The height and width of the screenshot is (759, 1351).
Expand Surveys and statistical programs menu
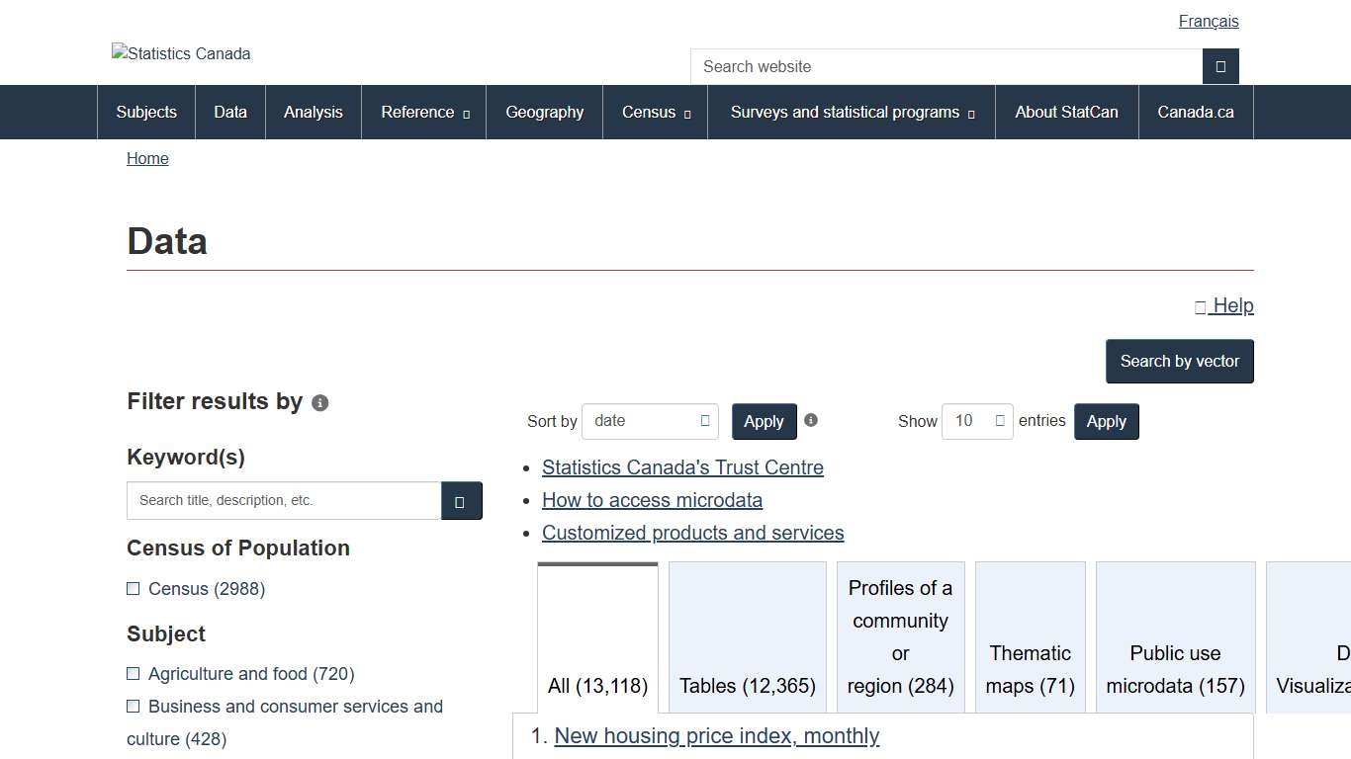point(852,113)
